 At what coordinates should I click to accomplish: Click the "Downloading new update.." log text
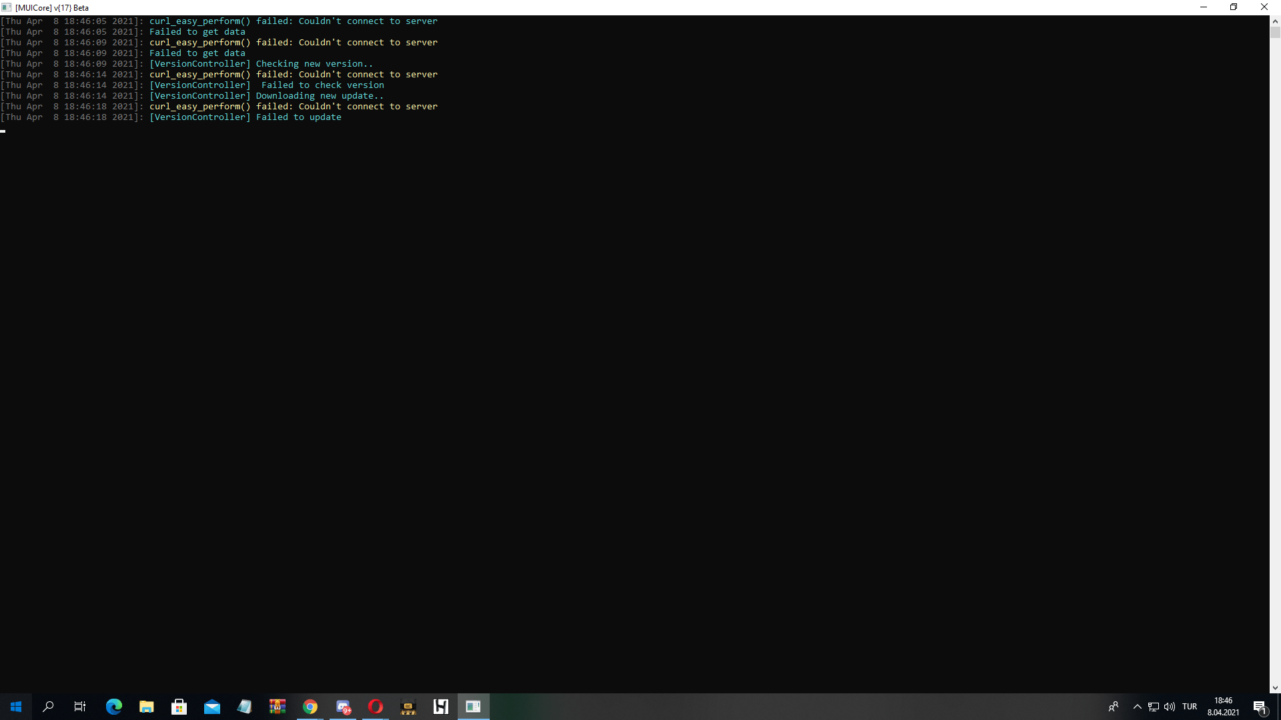click(320, 96)
